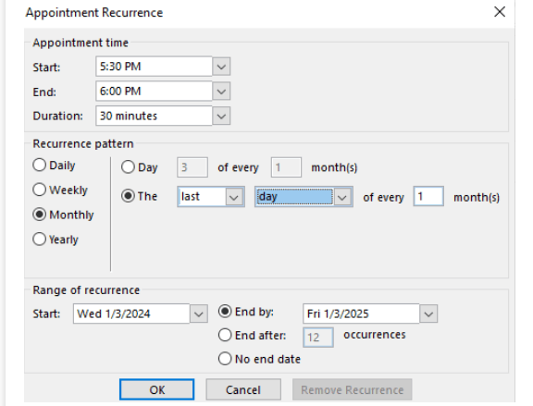Screen dimensions: 533x406
Task: Click the Remove Recurrence button
Action: tap(353, 389)
